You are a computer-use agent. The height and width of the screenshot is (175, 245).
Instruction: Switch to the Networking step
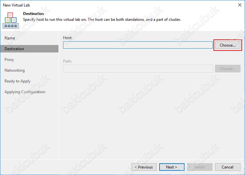[15, 70]
